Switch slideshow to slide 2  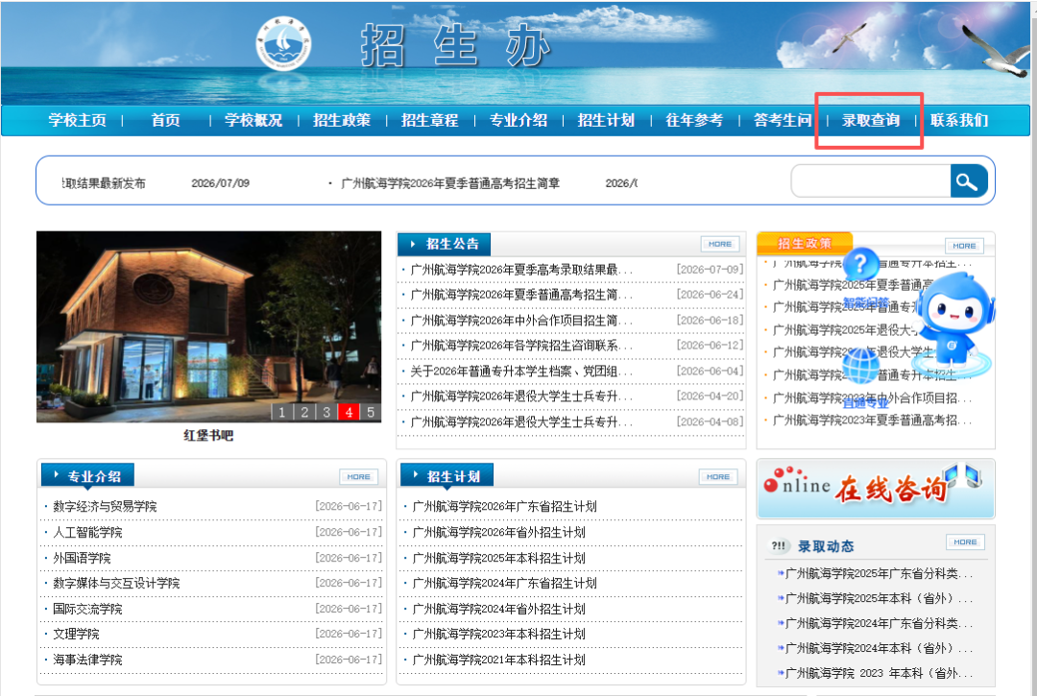(x=304, y=413)
